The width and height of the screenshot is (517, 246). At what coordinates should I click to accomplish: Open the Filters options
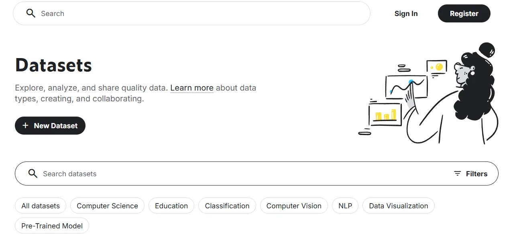pyautogui.click(x=470, y=173)
